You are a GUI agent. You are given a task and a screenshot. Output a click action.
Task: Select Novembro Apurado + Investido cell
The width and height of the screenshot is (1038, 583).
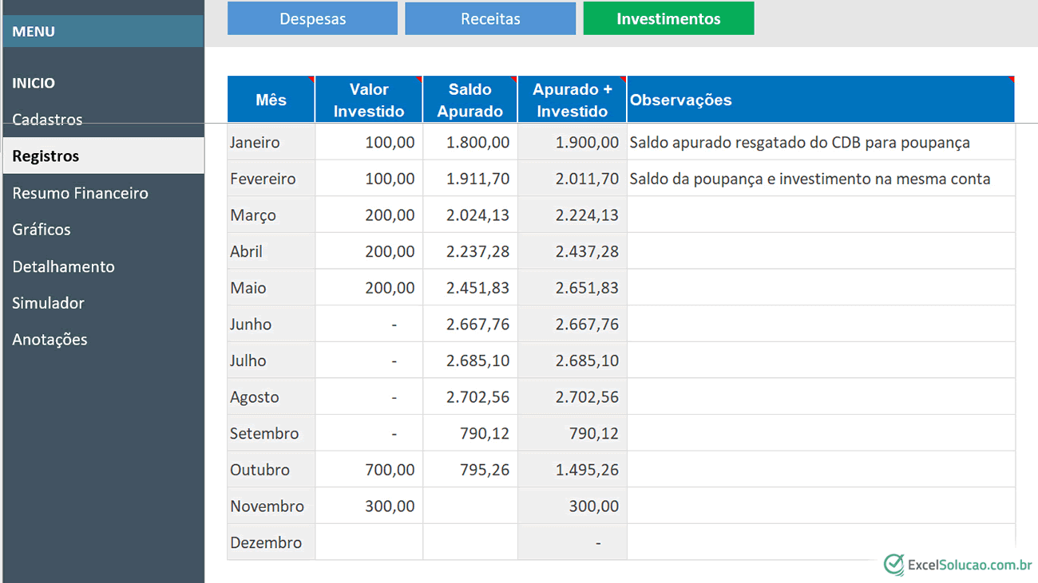pyautogui.click(x=572, y=506)
